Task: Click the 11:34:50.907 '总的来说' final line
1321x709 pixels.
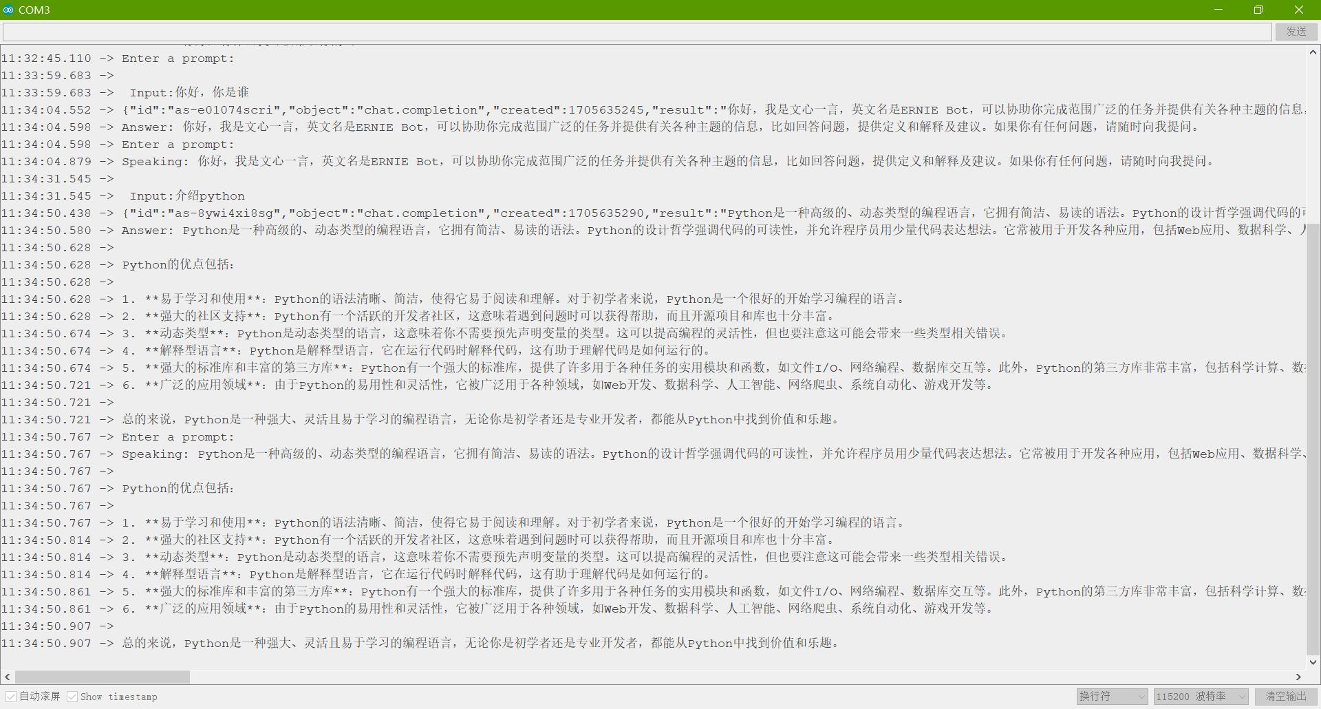Action: (x=421, y=644)
